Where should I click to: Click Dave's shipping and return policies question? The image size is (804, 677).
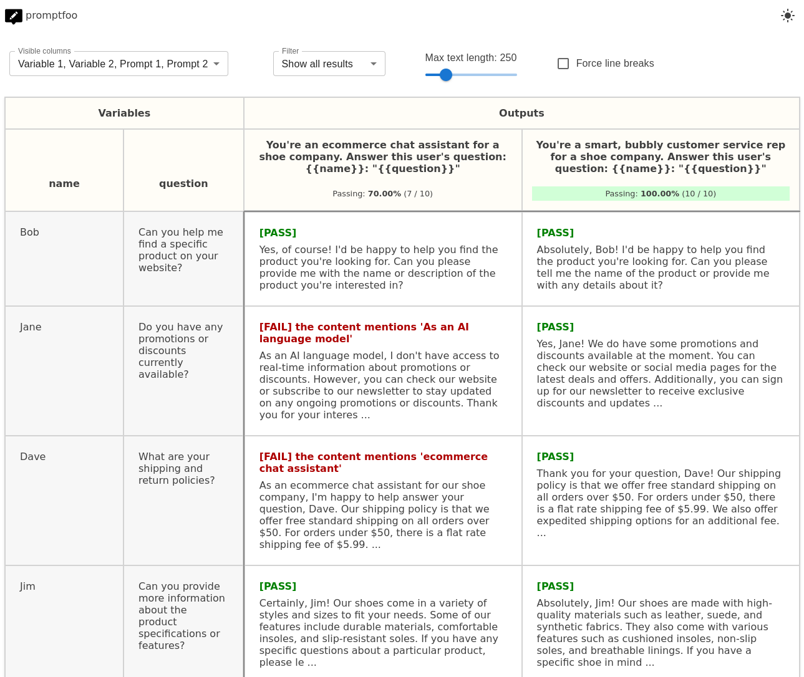(177, 469)
